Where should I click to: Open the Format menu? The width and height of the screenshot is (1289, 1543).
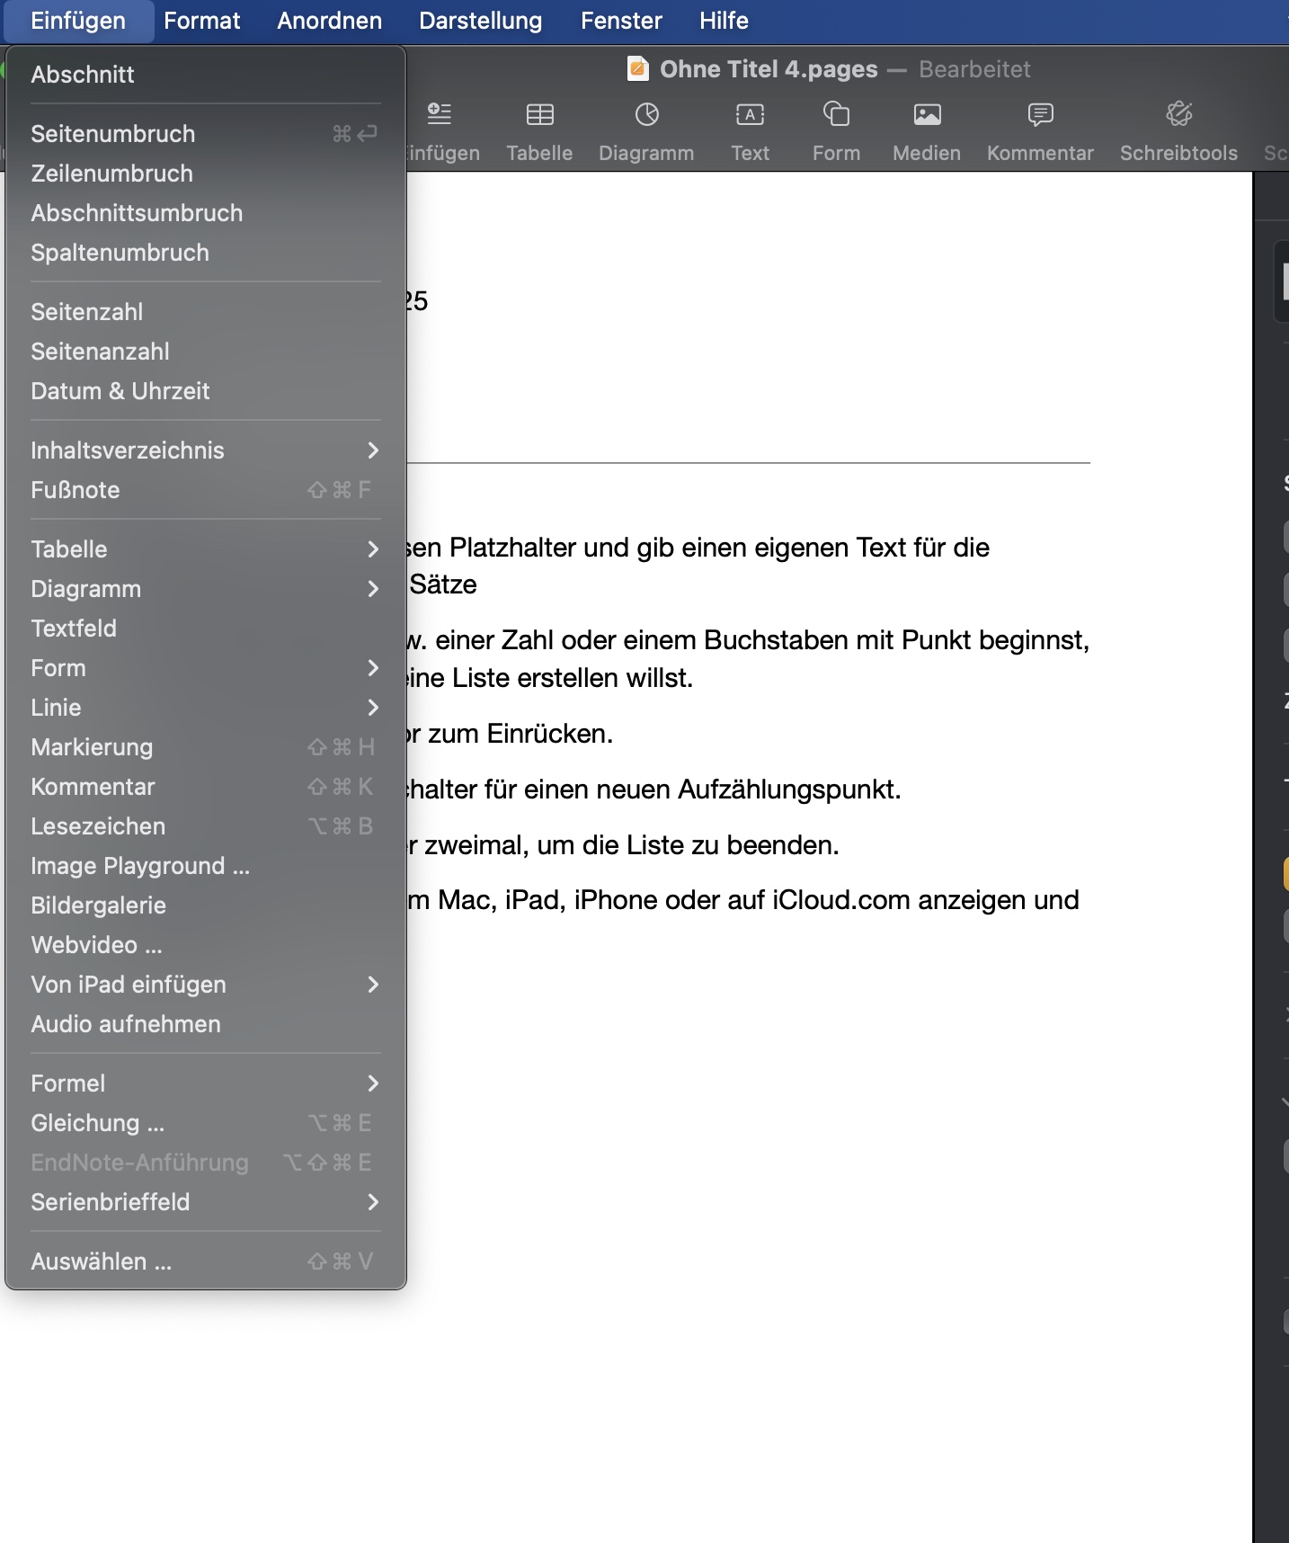(x=202, y=21)
